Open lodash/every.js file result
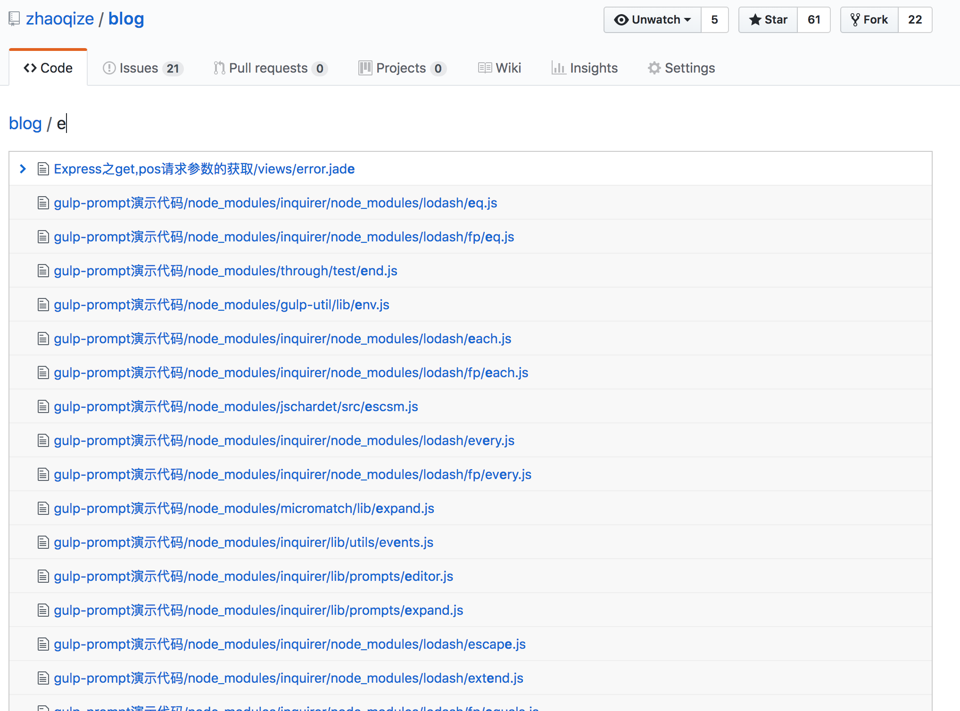The width and height of the screenshot is (960, 711). click(284, 440)
